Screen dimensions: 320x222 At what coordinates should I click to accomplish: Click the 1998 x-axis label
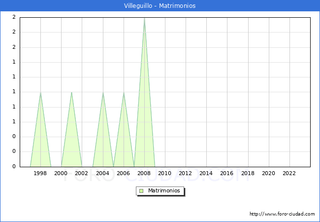(40, 173)
